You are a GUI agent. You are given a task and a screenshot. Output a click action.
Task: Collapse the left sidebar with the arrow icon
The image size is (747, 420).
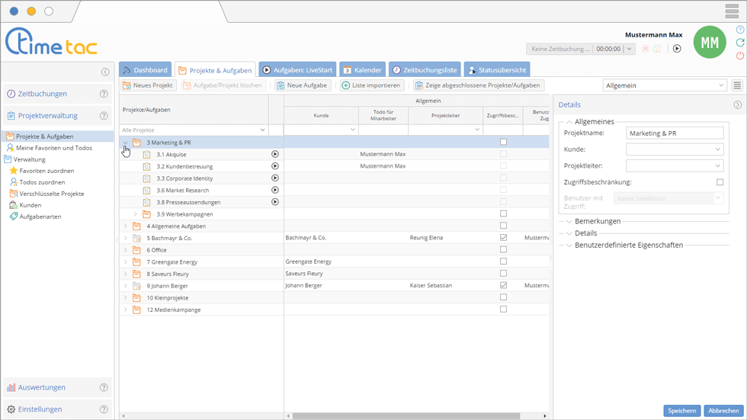point(105,72)
